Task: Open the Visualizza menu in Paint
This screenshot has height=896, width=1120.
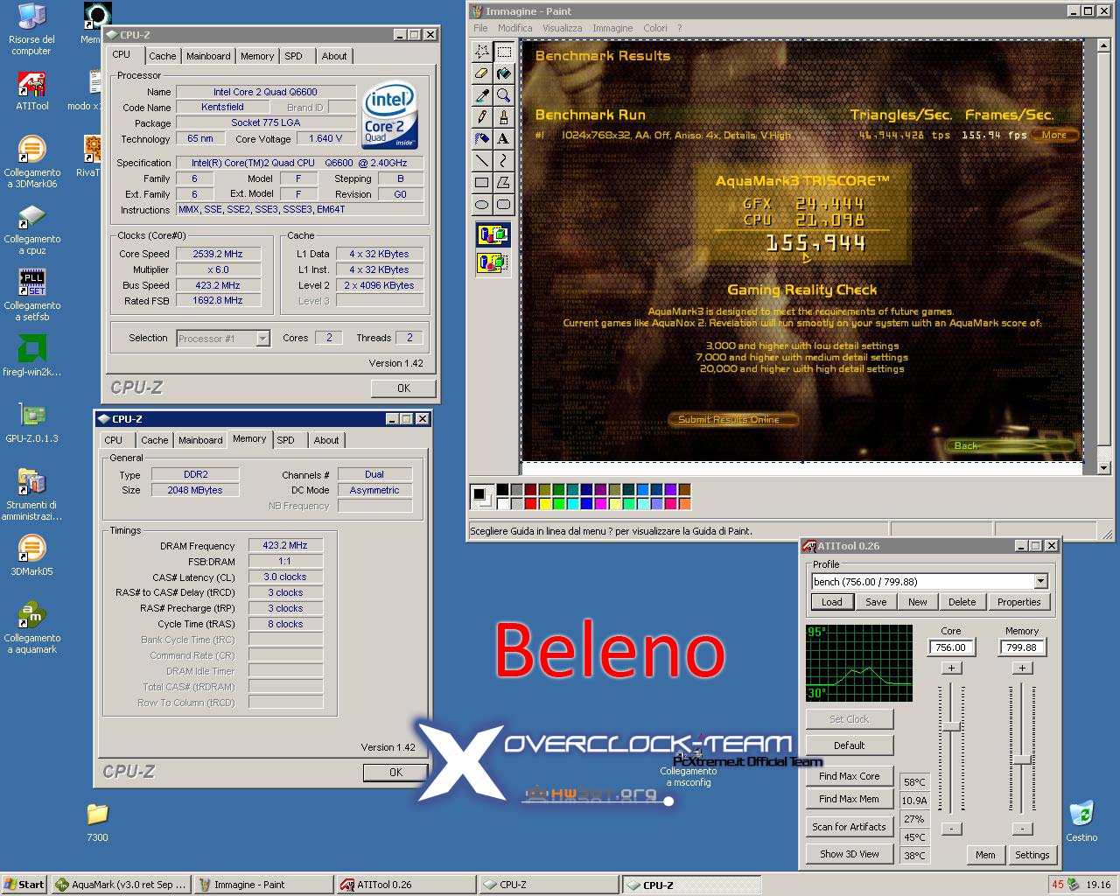Action: (562, 28)
